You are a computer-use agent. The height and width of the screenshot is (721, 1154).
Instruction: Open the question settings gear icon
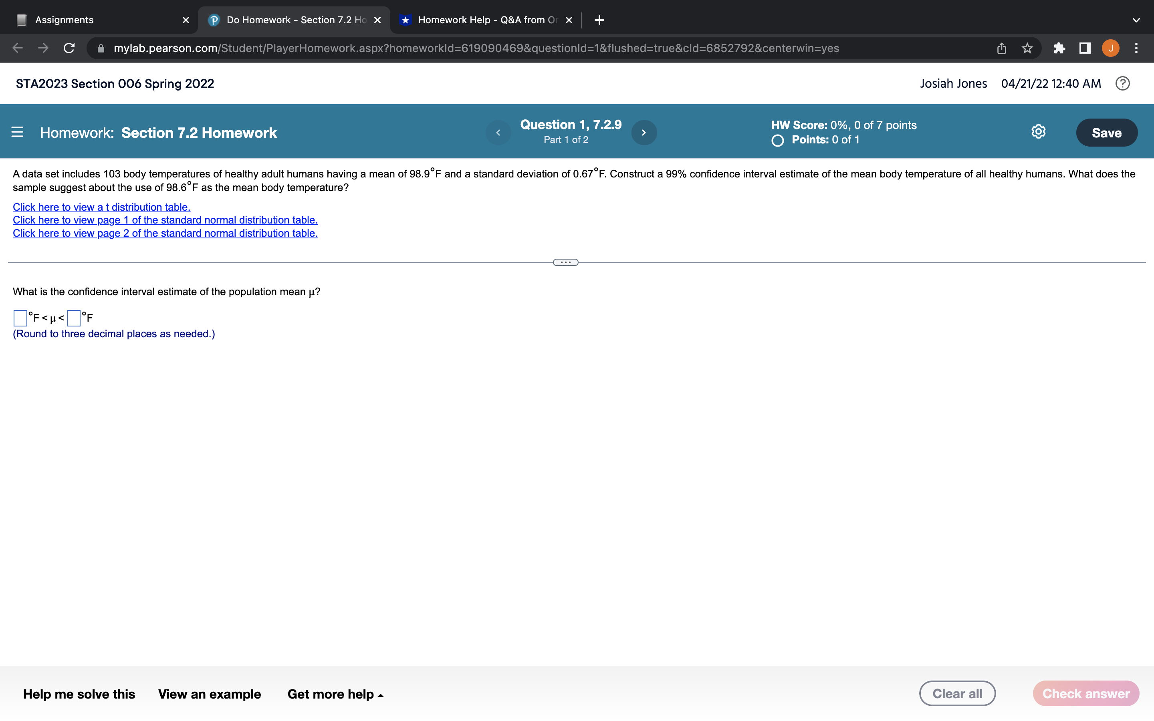click(x=1038, y=132)
